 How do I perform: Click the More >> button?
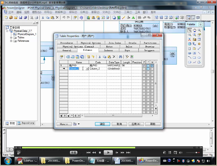(x=64, y=124)
